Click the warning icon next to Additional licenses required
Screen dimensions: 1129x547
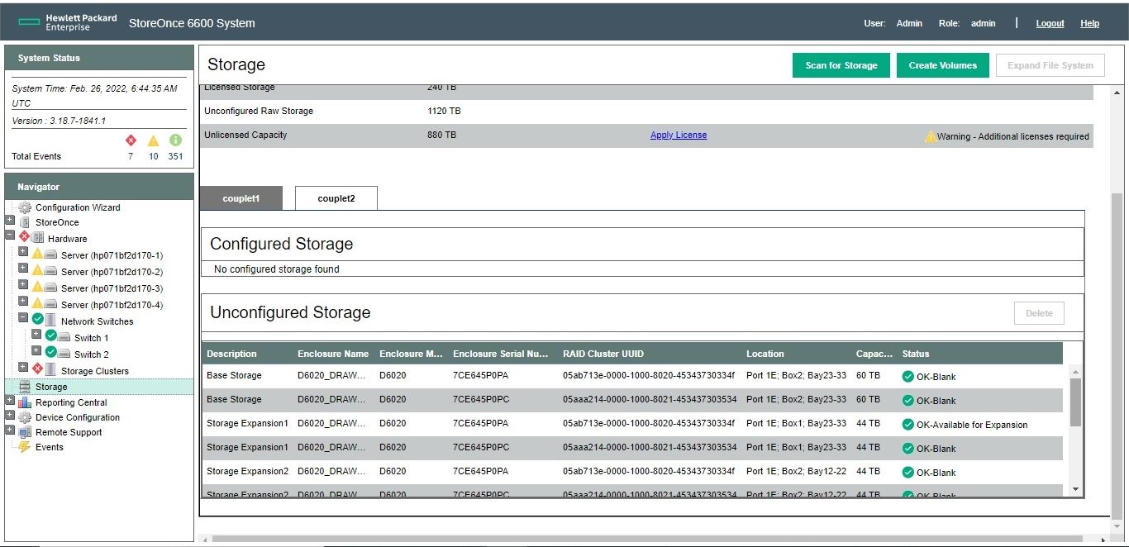[931, 136]
